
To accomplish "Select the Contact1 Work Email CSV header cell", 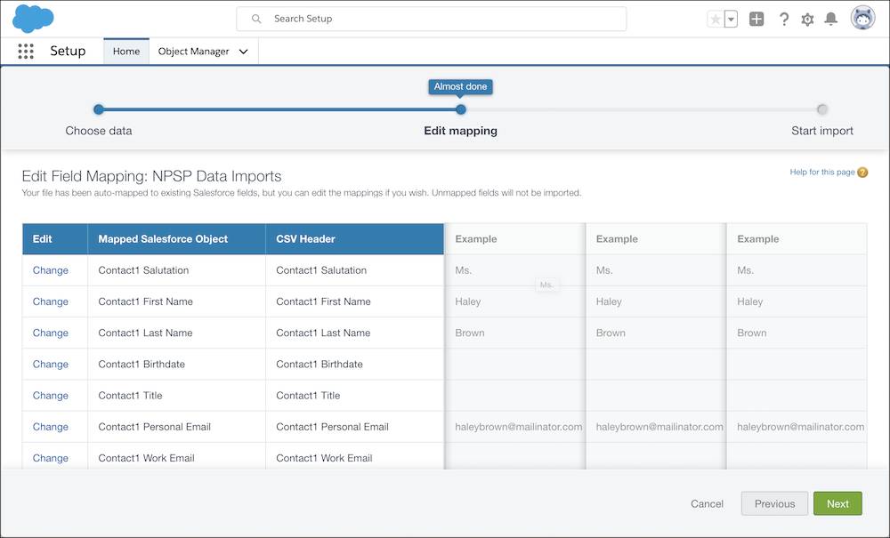I will (355, 457).
